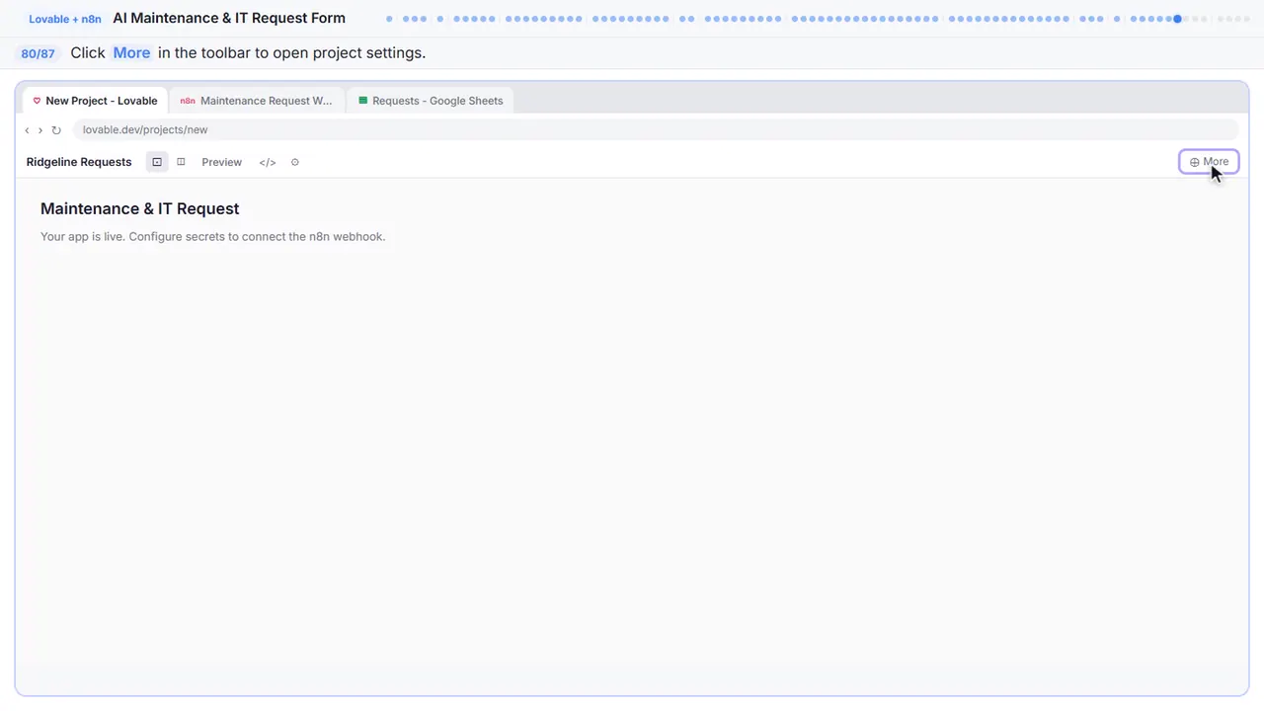1264x711 pixels.
Task: Go forward with the browser forward arrow
Action: [x=40, y=130]
